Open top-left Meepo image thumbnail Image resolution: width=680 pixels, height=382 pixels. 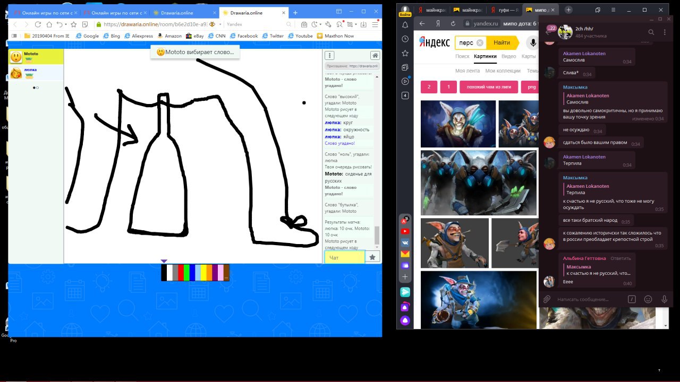pos(458,124)
